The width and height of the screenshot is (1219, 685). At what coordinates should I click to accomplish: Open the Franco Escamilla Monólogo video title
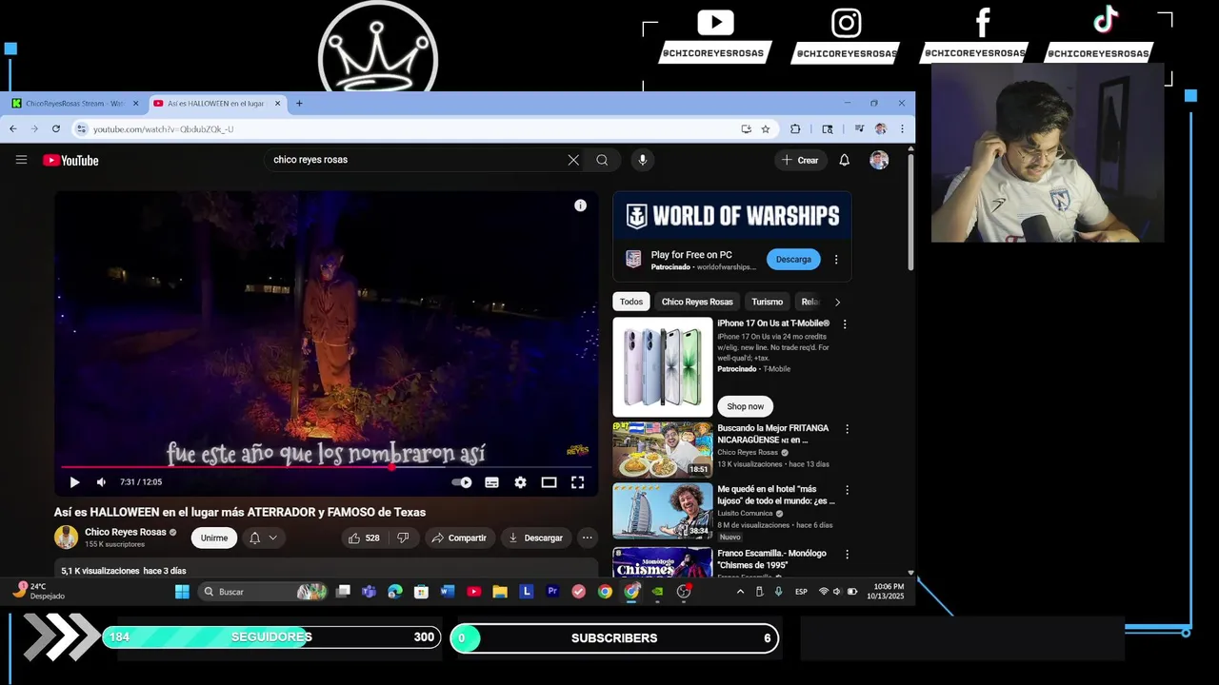771,559
